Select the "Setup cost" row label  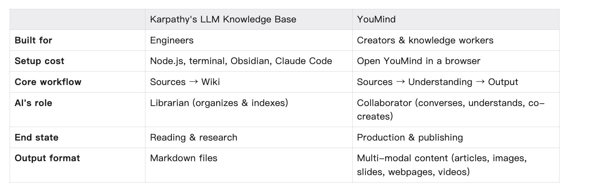click(39, 61)
